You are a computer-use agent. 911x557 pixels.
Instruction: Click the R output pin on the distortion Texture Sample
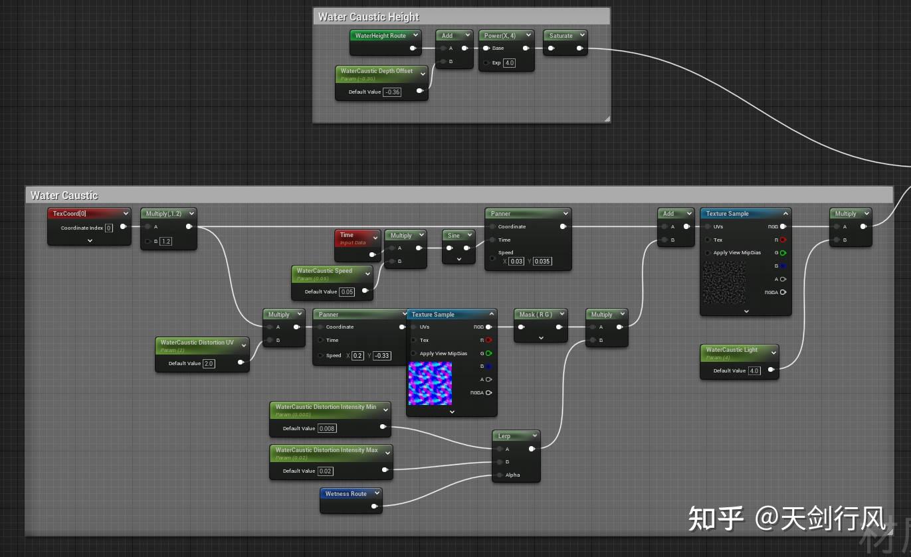coord(490,340)
